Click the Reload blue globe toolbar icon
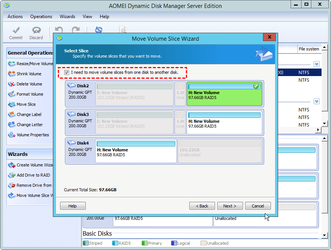 99,30
